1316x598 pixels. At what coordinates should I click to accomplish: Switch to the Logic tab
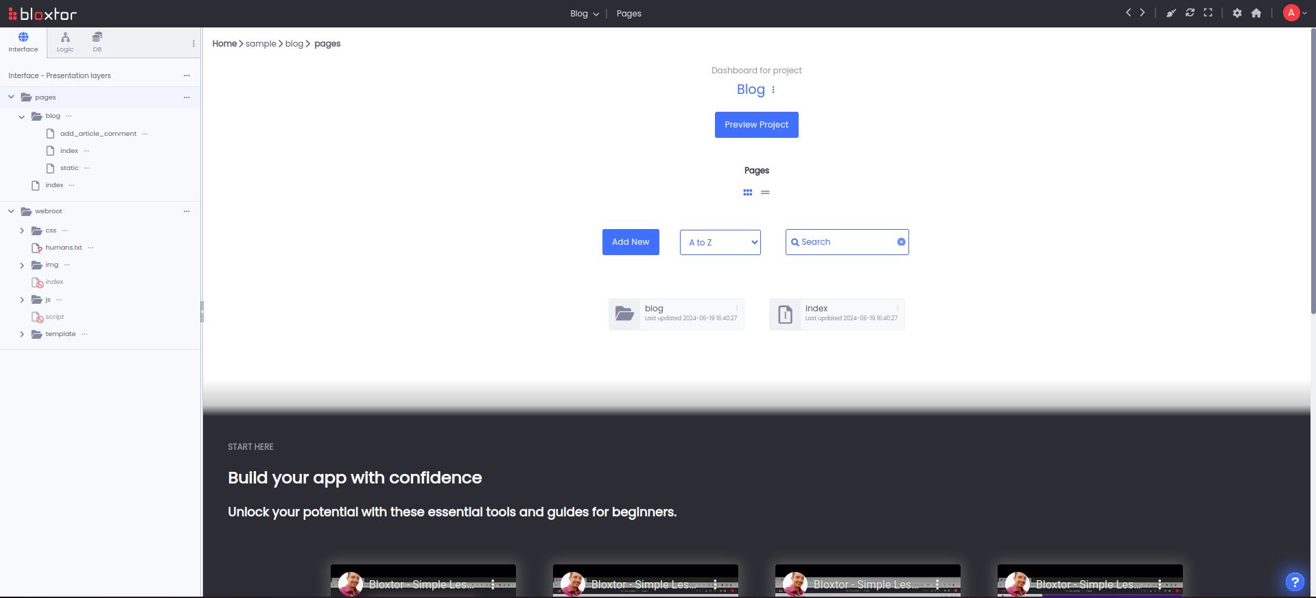[65, 43]
